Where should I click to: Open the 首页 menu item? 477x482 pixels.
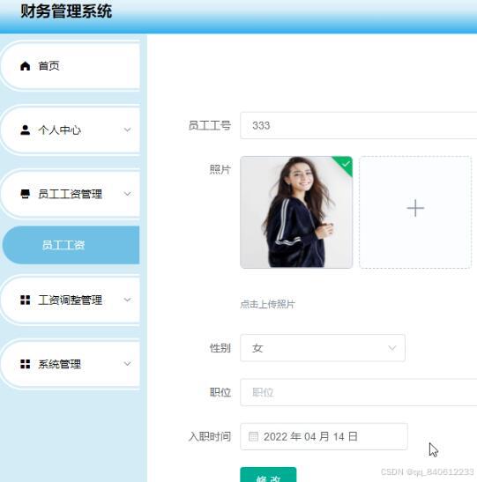pos(71,66)
